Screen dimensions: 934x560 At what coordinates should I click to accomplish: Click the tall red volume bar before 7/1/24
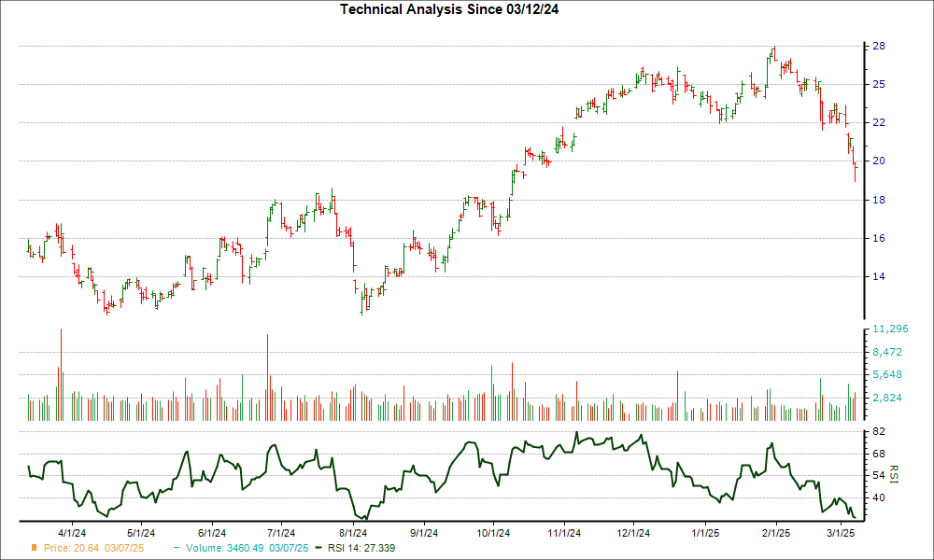point(267,378)
